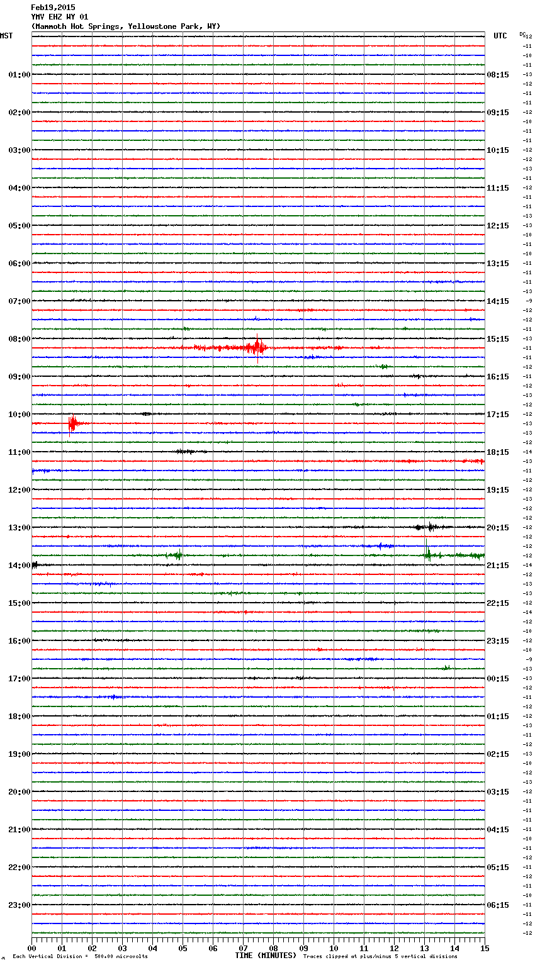Click the 14:15 UTC time label
Screen dimensions: 535x965
coord(498,301)
